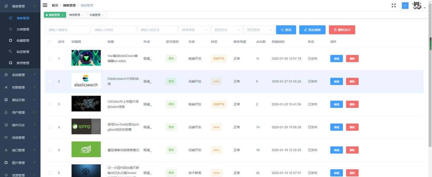This screenshot has width=432, height=177.
Task: Click the 创建时间 column header
Action: (x=278, y=42)
